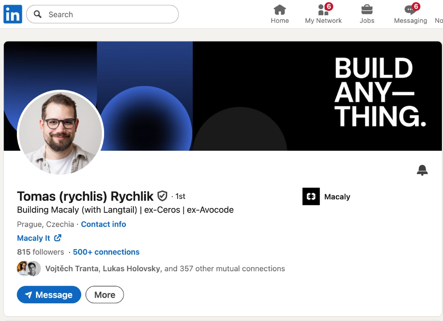This screenshot has width=443, height=321.
Task: Click the verification shield badge beside the name
Action: [x=162, y=196]
